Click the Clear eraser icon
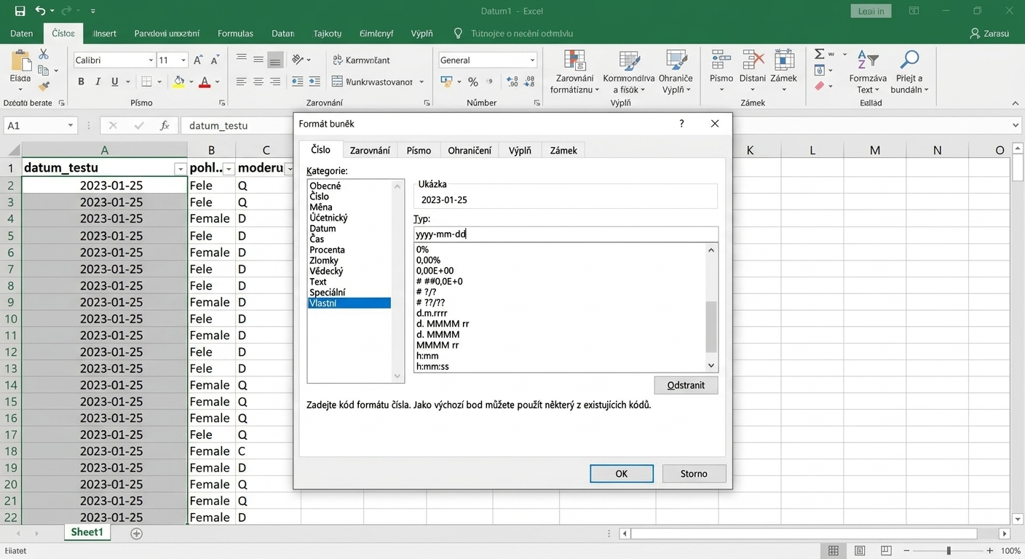The width and height of the screenshot is (1025, 559). 820,86
